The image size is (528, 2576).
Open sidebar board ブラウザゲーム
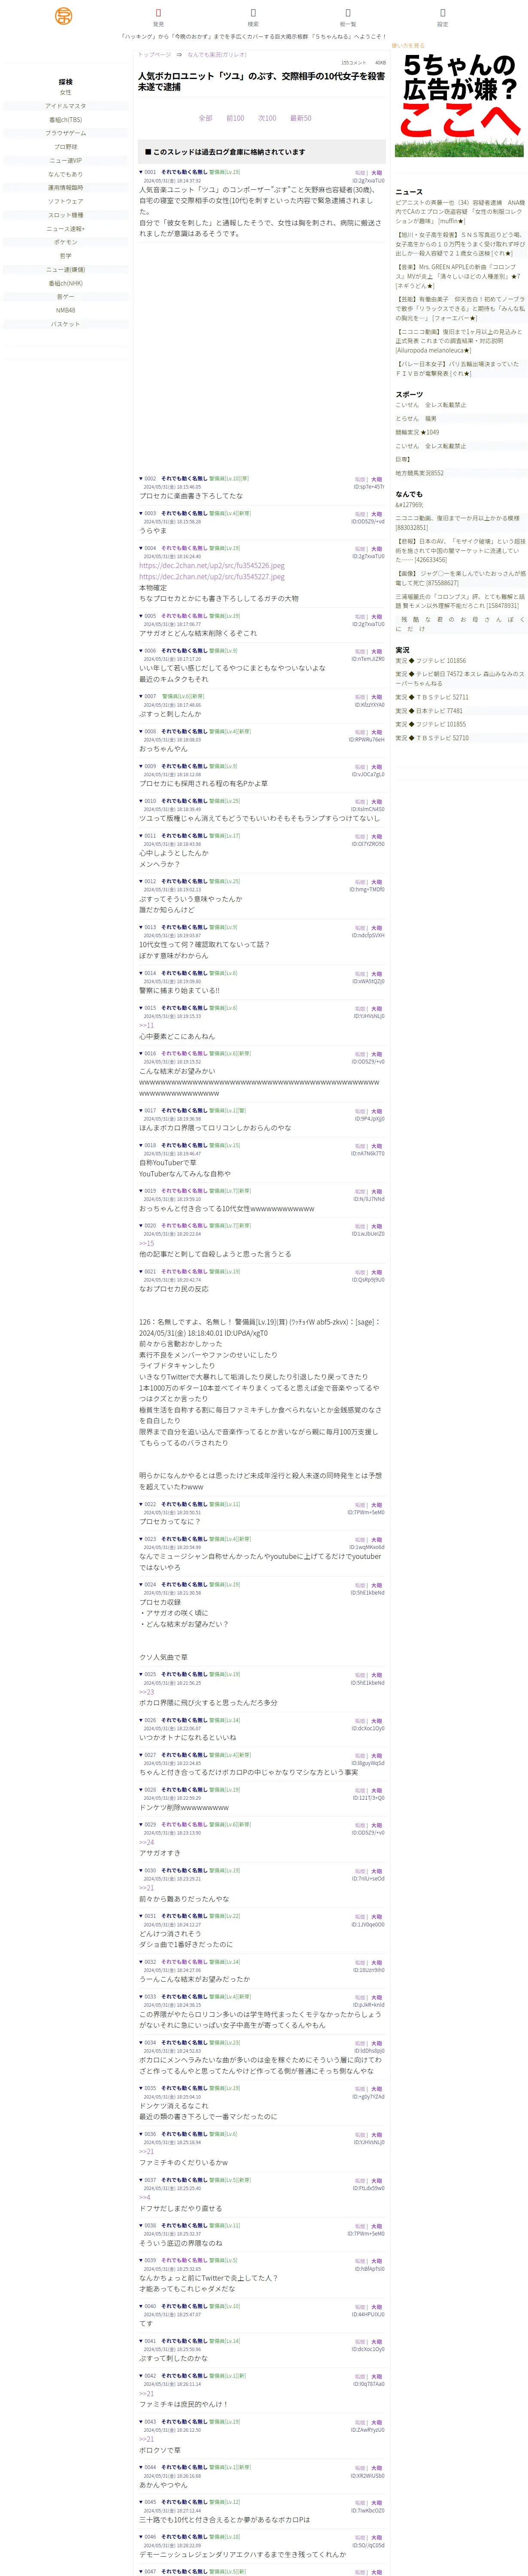point(65,133)
